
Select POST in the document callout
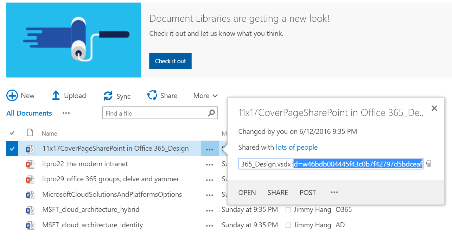(x=307, y=192)
